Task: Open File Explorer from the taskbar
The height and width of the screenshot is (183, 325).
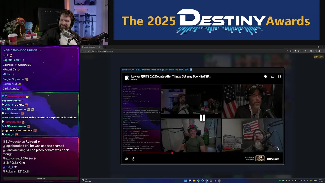Action: point(194,181)
